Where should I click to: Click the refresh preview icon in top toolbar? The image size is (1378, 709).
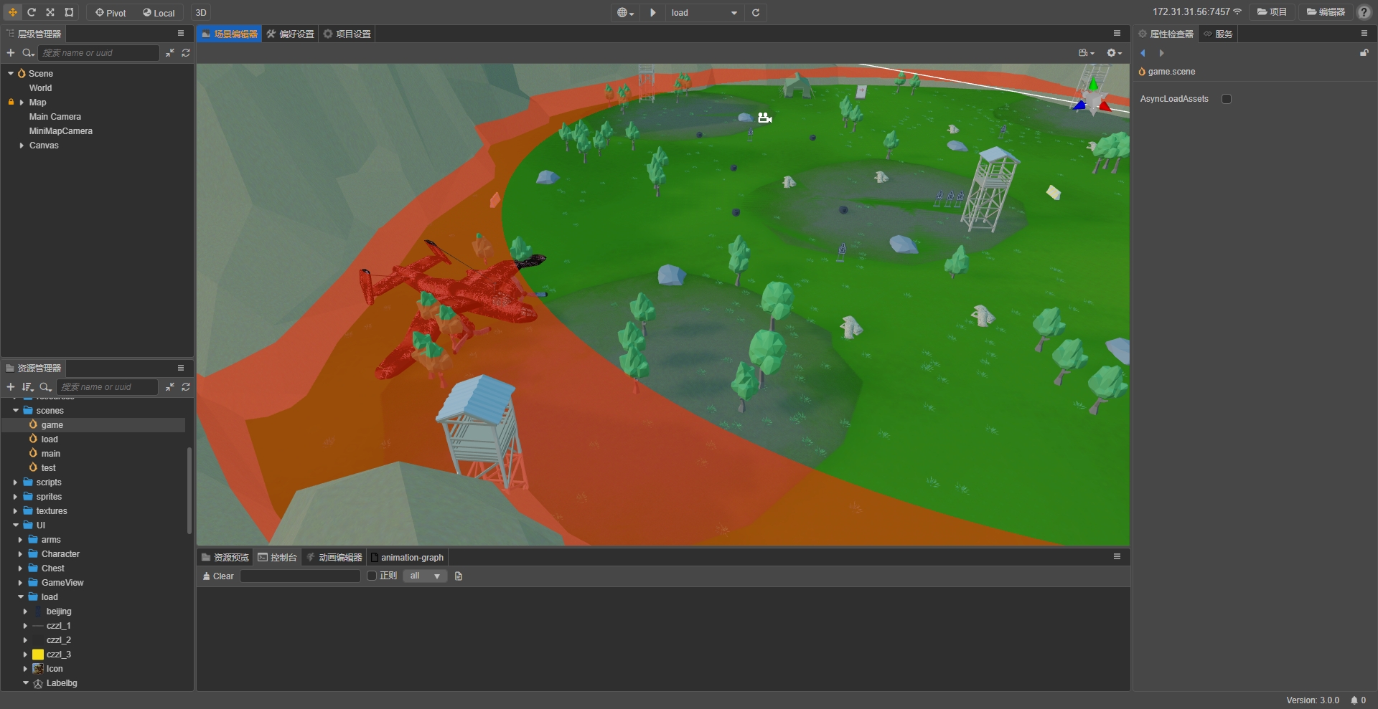[756, 12]
